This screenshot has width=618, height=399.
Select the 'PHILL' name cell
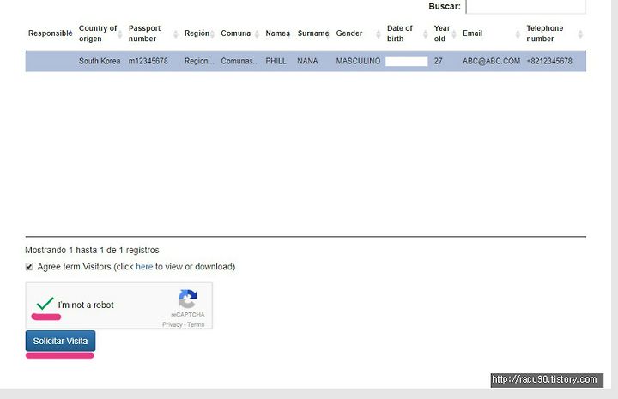point(276,61)
